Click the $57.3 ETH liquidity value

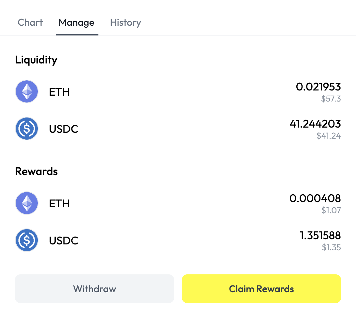331,99
